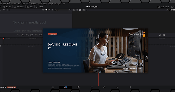Open the Color menu
The width and height of the screenshot is (175, 92).
[x=45, y=4]
